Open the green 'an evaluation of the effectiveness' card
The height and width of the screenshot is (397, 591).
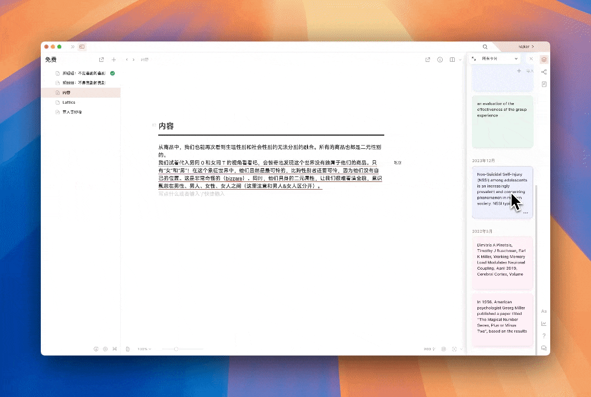[502, 121]
